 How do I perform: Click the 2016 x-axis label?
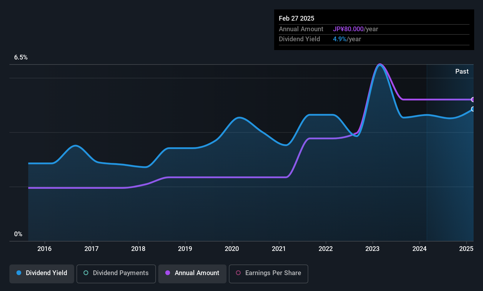point(44,249)
